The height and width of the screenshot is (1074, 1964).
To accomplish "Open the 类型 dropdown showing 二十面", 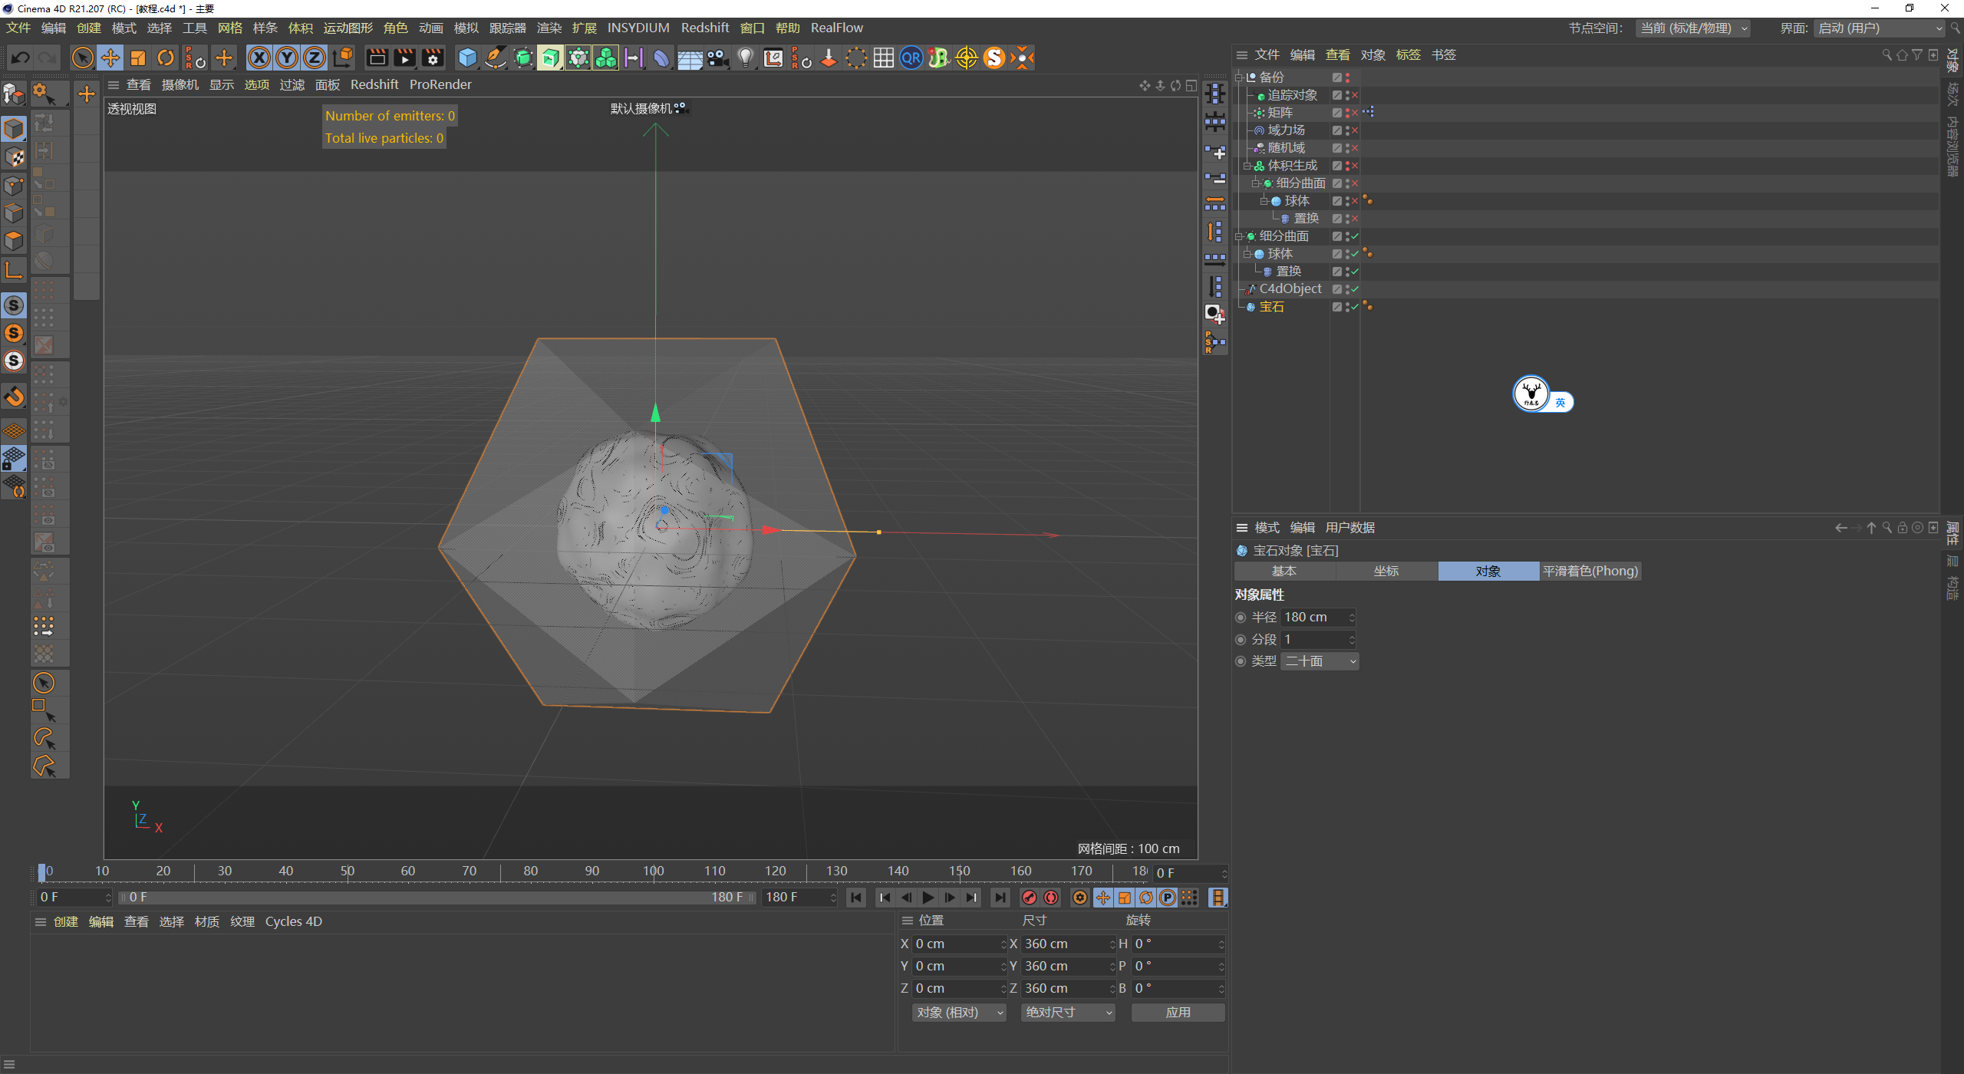I will pos(1320,661).
